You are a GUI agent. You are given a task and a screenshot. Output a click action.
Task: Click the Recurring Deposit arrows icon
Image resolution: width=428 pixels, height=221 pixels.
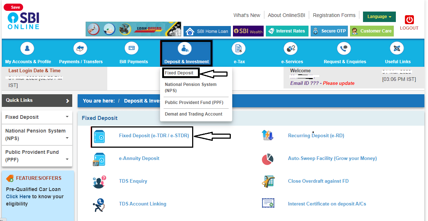(x=268, y=135)
